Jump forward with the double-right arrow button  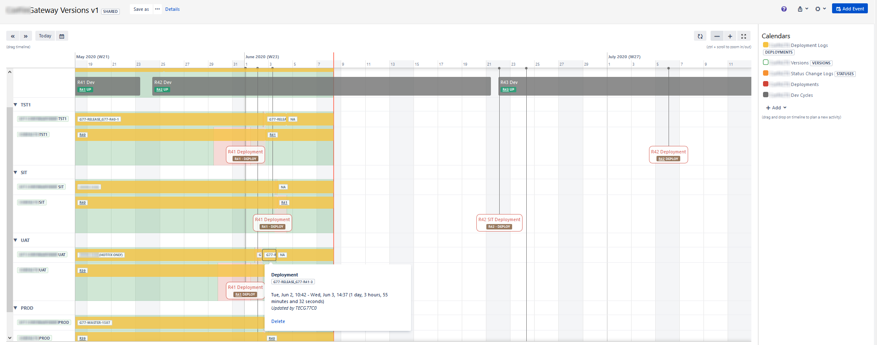point(26,36)
